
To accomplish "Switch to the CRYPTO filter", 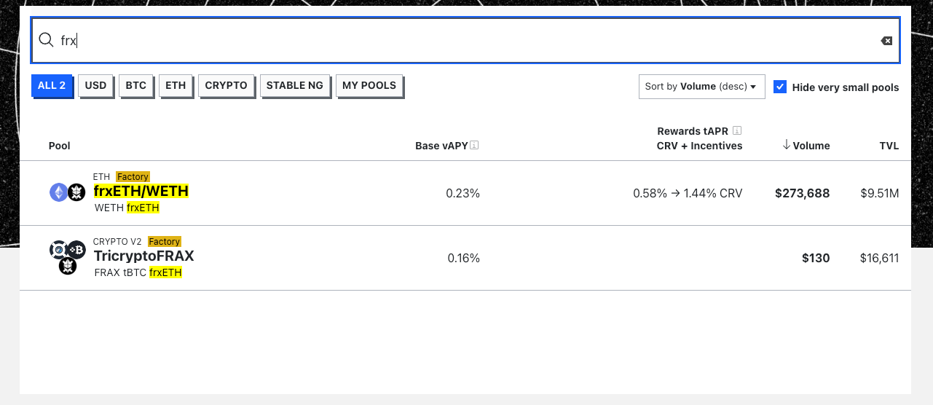I will coord(226,86).
